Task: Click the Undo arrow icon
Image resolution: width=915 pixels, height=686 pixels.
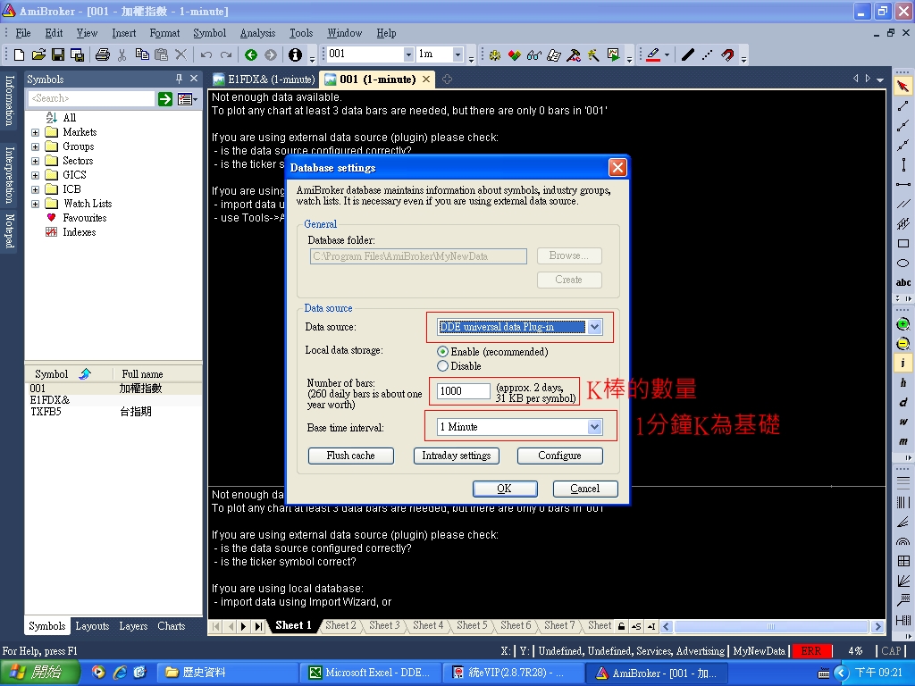Action: click(x=206, y=54)
